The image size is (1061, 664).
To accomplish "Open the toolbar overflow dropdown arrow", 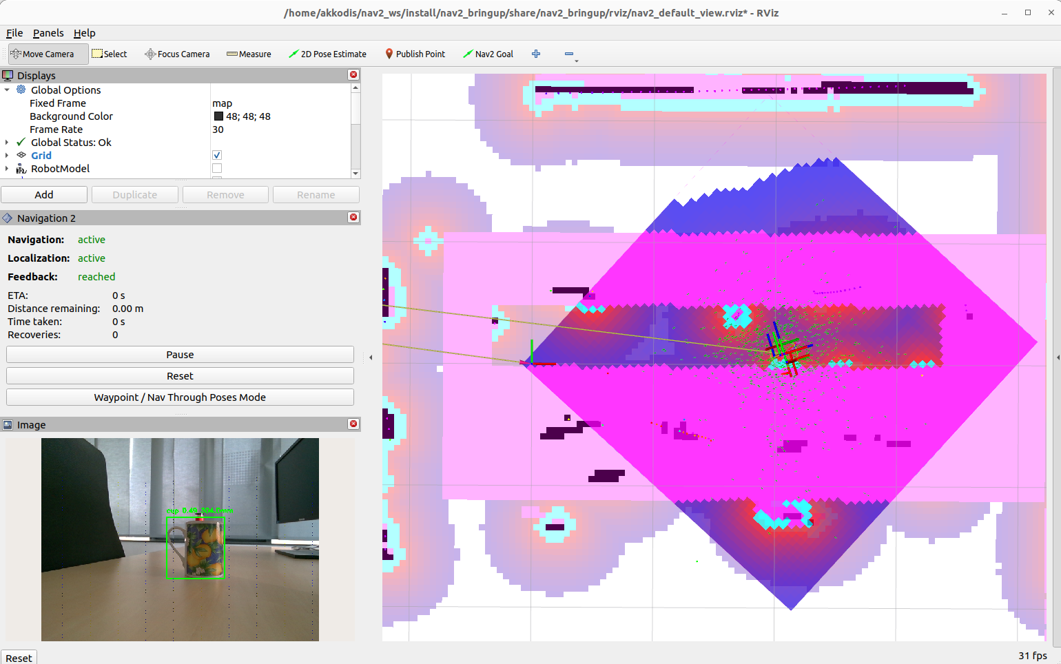I will coord(576,61).
